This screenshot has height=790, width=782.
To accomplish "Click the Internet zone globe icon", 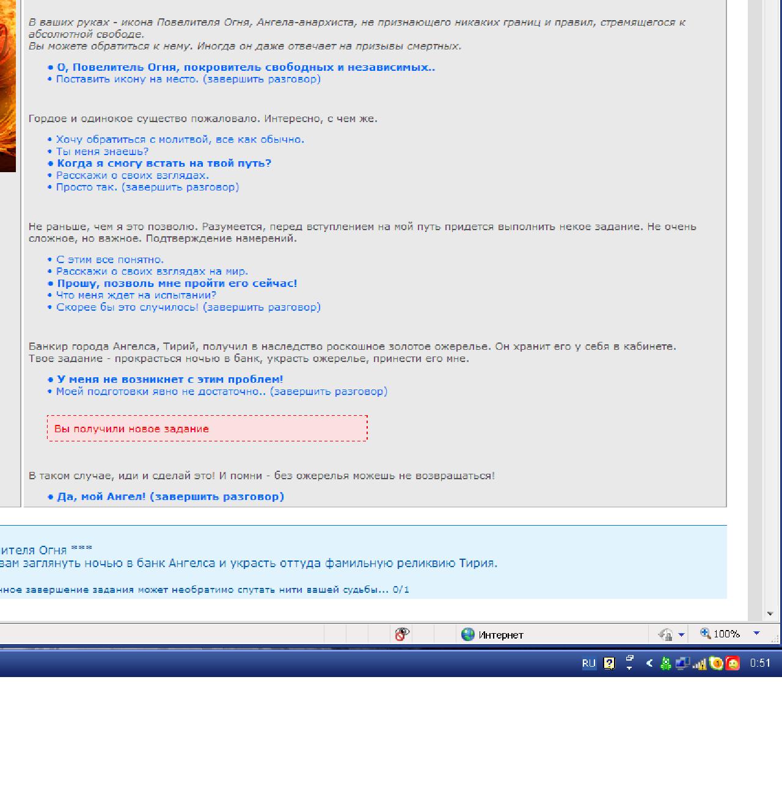I will click(468, 634).
